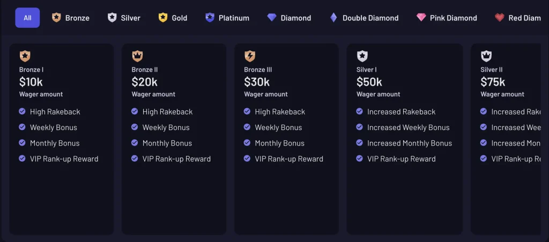Screen dimensions: 549x242
Task: Click the Silver II crown shield icon
Action: (x=486, y=56)
